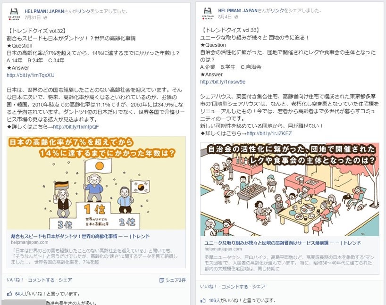Click コメントする on the vol.32 post

tap(41, 280)
